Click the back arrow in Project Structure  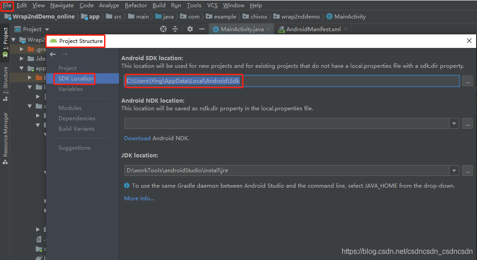(x=53, y=54)
